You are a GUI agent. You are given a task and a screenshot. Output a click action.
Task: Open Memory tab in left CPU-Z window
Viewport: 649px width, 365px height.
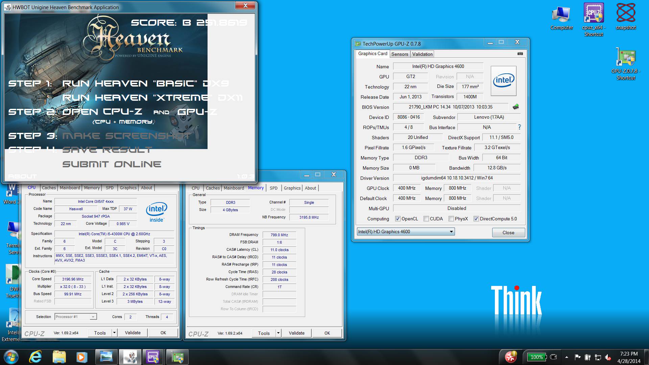click(92, 188)
